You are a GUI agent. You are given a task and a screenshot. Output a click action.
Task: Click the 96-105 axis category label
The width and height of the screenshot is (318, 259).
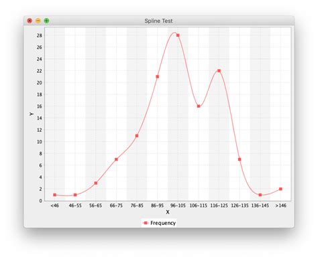(x=178, y=205)
